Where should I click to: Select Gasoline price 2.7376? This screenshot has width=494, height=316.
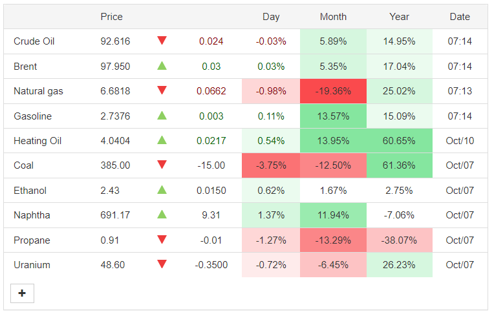115,116
